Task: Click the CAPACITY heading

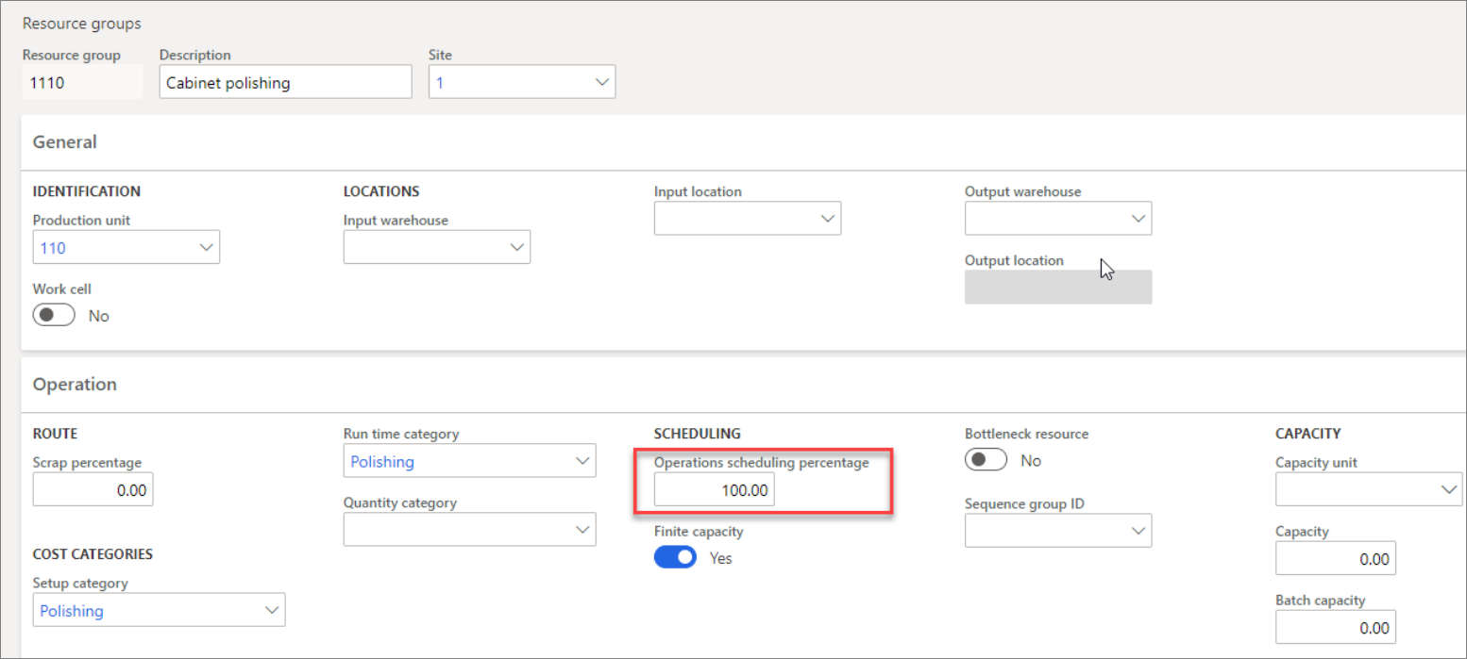Action: coord(1308,434)
